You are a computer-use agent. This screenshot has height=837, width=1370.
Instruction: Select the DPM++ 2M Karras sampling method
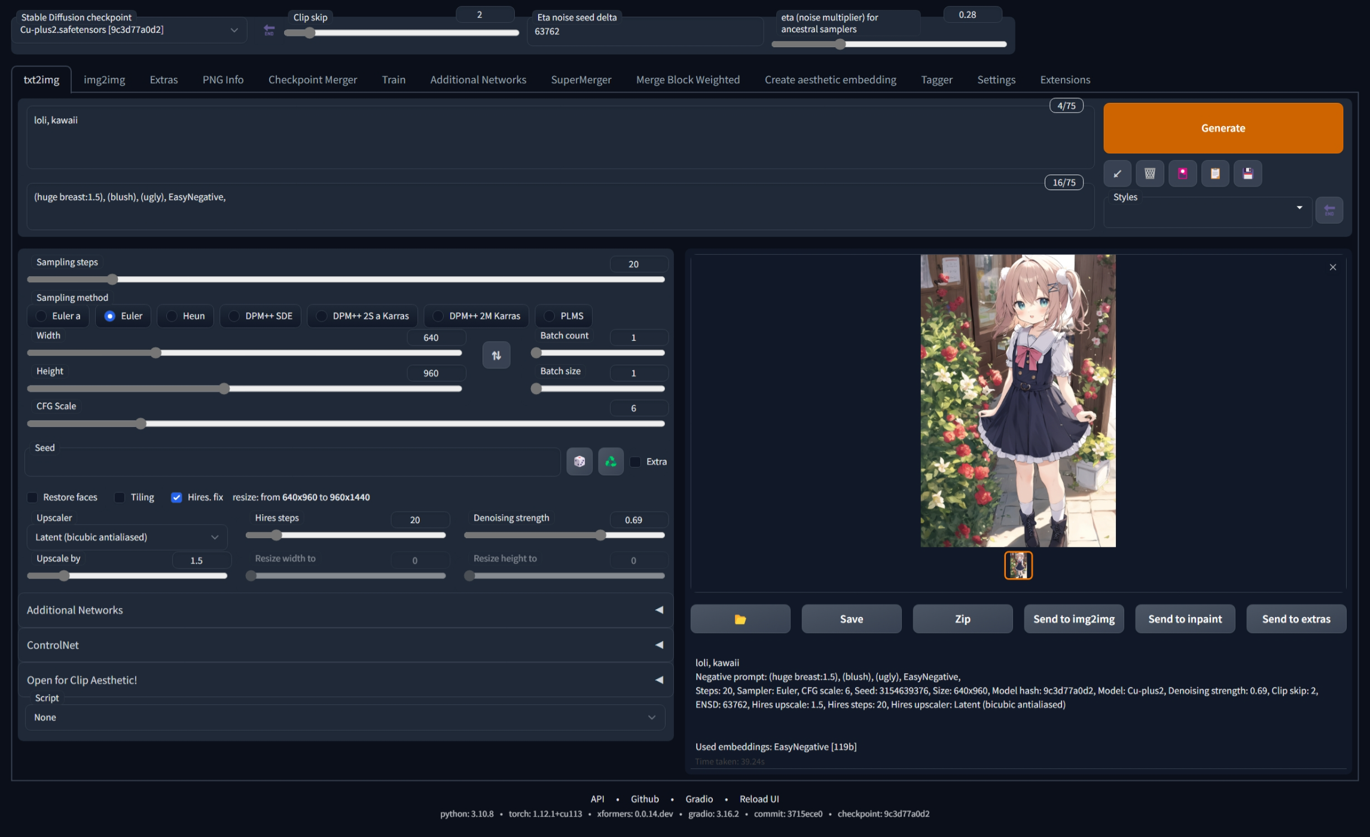tap(440, 316)
